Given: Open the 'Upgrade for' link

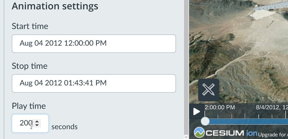Looking at the screenshot, I should (x=273, y=134).
